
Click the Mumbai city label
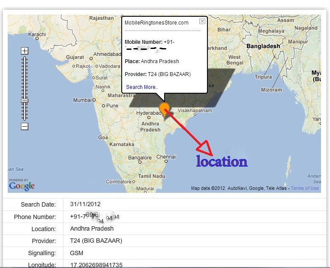82,100
